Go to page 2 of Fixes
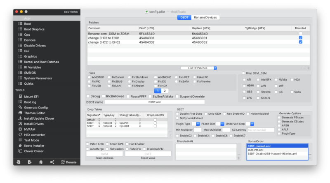Image resolution: width=330 pixels, height=183 pixels. pyautogui.click(x=164, y=90)
